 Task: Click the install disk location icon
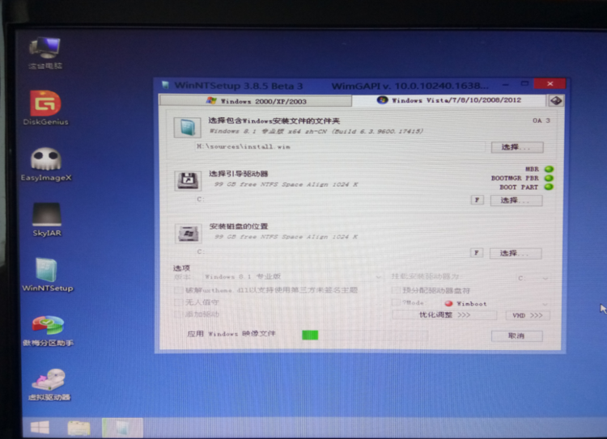(188, 234)
